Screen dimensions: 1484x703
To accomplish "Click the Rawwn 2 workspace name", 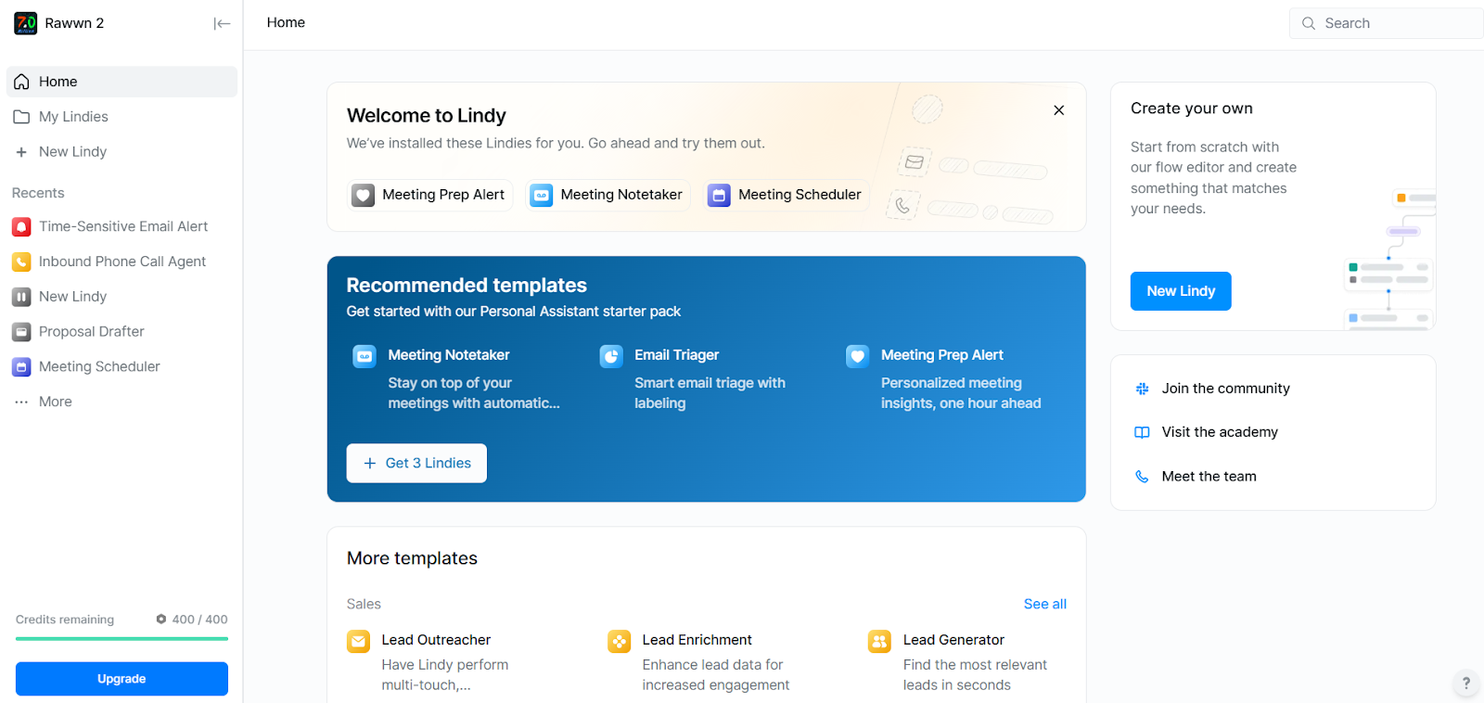I will click(x=74, y=23).
